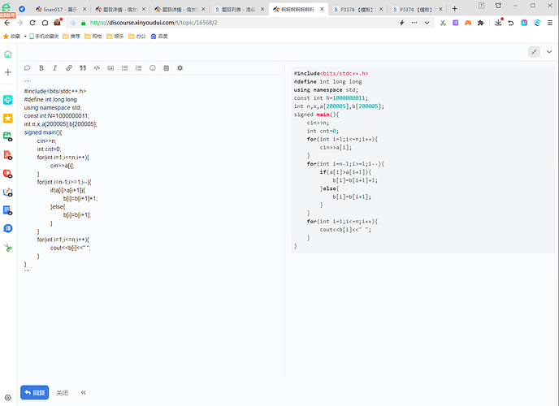Open the 娱乐 bookmark folder
Image resolution: width=559 pixels, height=406 pixels.
tap(115, 37)
